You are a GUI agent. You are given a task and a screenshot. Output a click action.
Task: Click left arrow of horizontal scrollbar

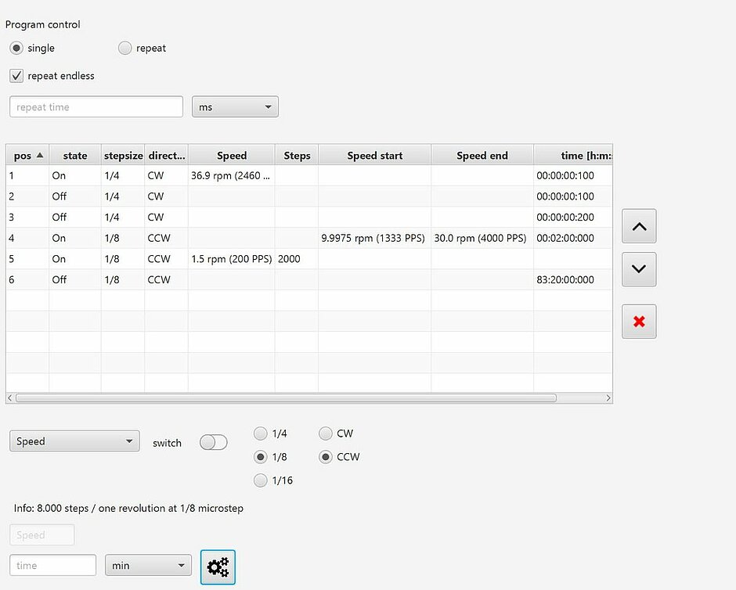[10, 398]
